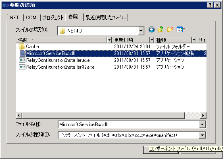Sort by the 更新日時 column header
The image size is (223, 159).
pos(131,40)
